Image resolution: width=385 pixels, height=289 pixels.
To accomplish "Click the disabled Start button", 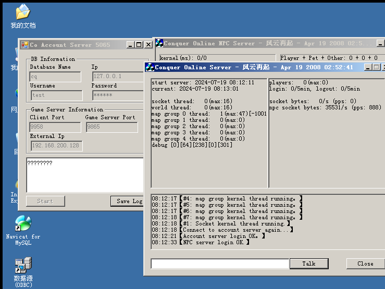I will point(45,201).
